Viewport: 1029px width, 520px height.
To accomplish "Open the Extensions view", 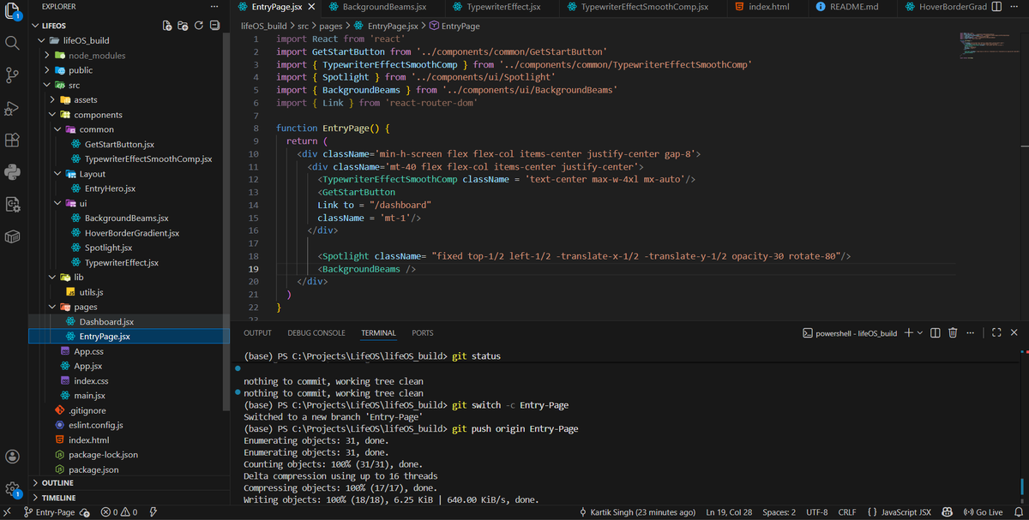I will [12, 140].
